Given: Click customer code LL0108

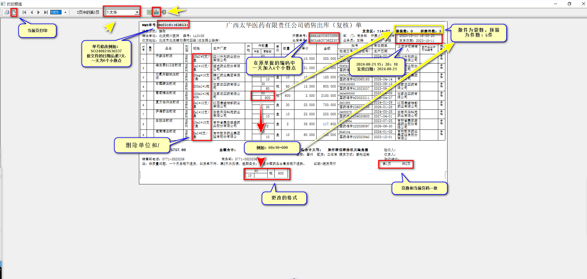Looking at the screenshot, I should (199, 36).
